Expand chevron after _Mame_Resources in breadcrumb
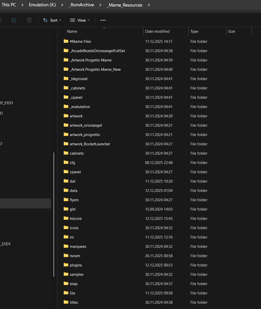 pos(149,5)
